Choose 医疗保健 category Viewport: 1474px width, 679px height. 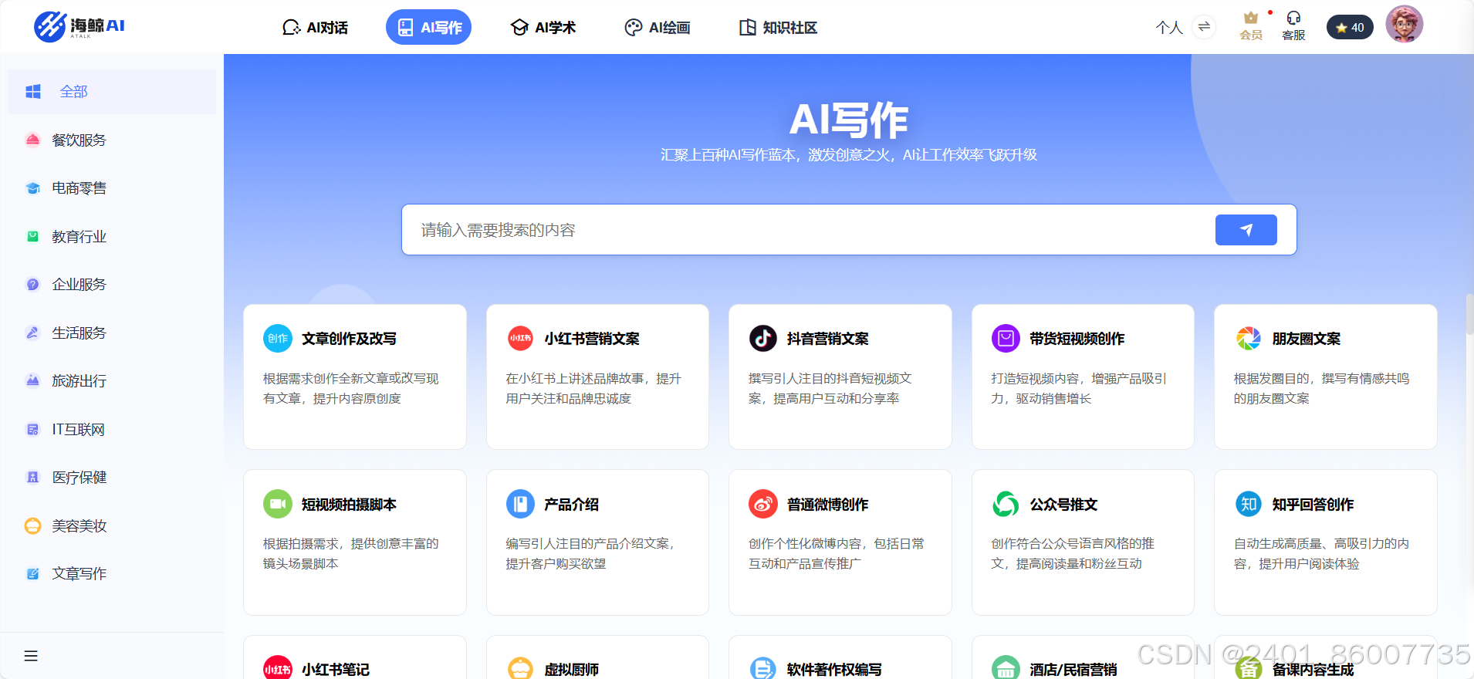[112, 478]
